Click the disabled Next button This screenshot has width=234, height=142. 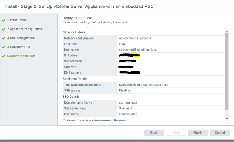[176, 133]
